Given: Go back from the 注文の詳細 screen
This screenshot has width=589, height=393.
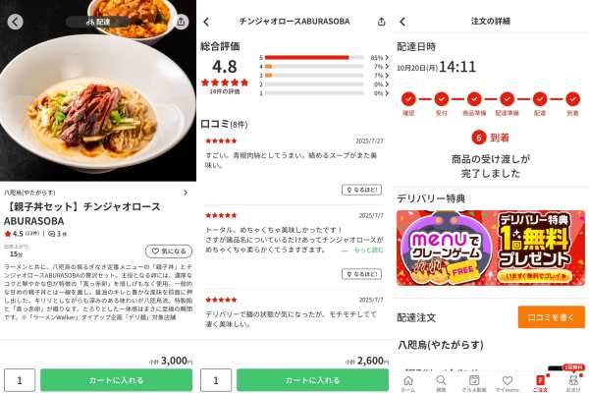Looking at the screenshot, I should point(402,22).
